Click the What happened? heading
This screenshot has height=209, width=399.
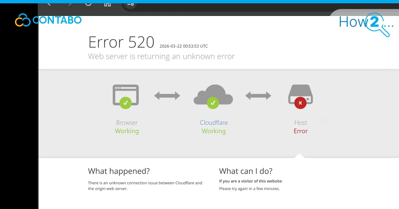pos(119,171)
